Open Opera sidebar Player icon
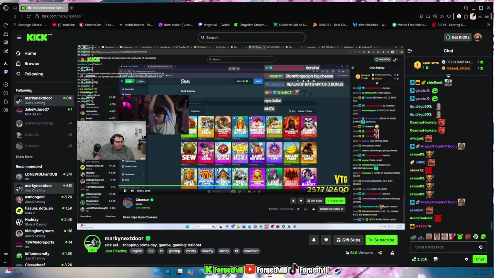Viewport: 494px width, 278px height. tap(6, 85)
